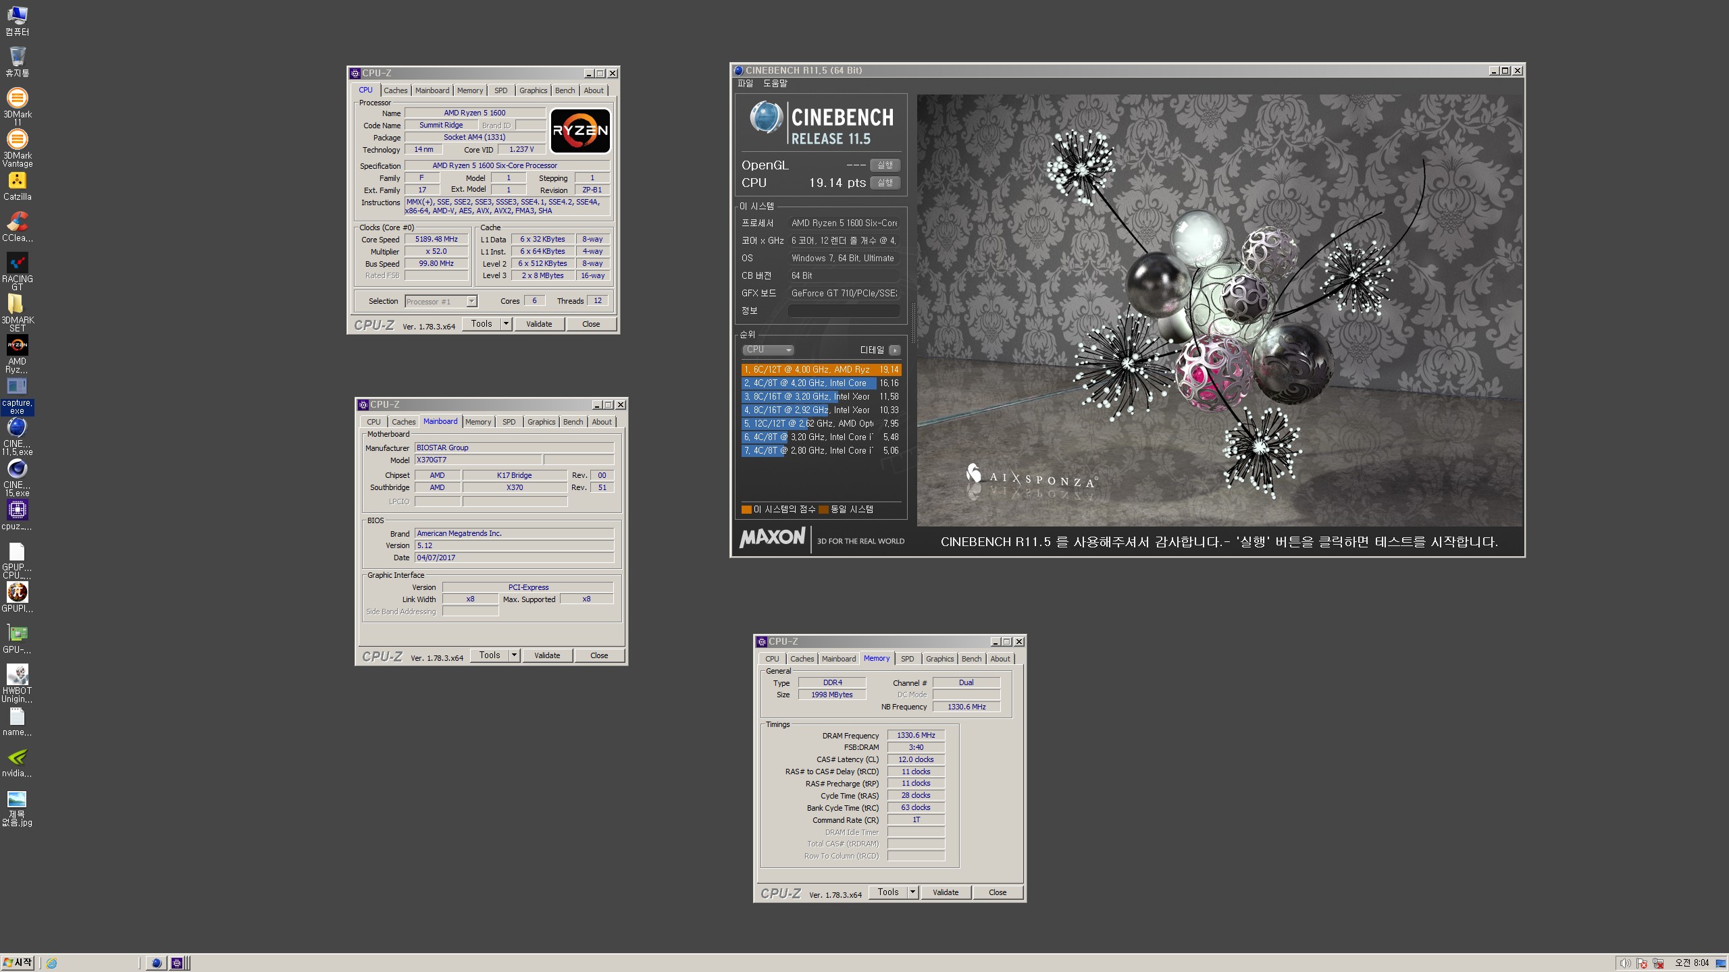Launch the CINEBENCH 15.exe desktop icon

tap(17, 477)
